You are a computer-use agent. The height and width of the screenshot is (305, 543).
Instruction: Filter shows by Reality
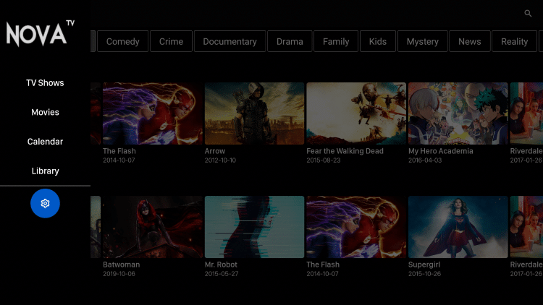click(514, 41)
